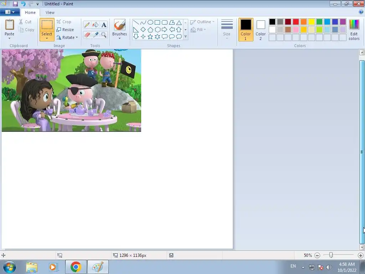Open the Select dropdown arrow
The width and height of the screenshot is (365, 274).
pos(47,39)
